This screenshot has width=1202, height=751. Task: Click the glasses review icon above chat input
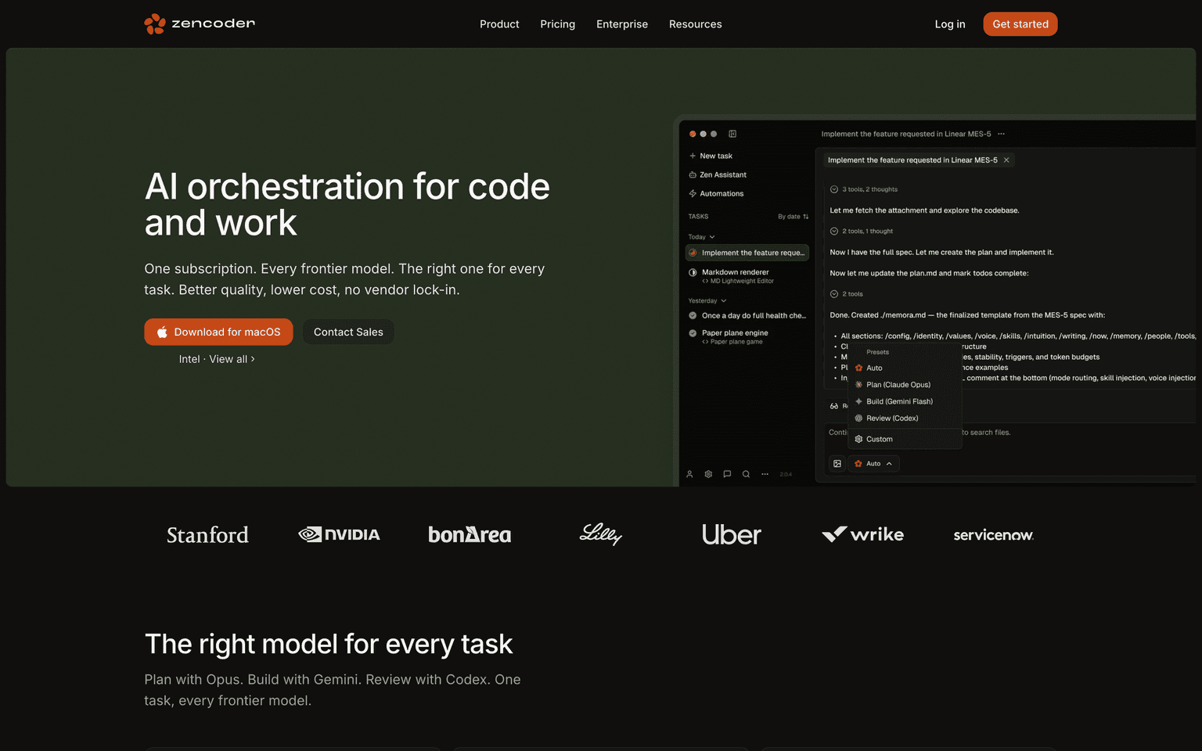834,406
